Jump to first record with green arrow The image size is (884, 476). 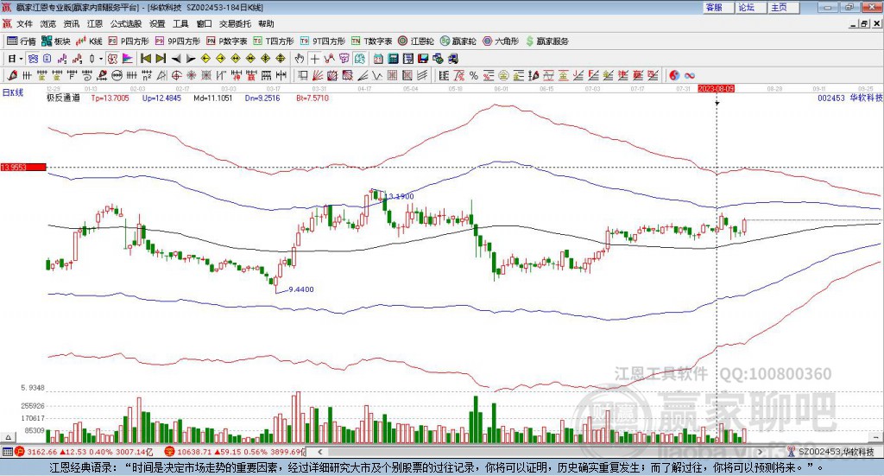(x=145, y=59)
